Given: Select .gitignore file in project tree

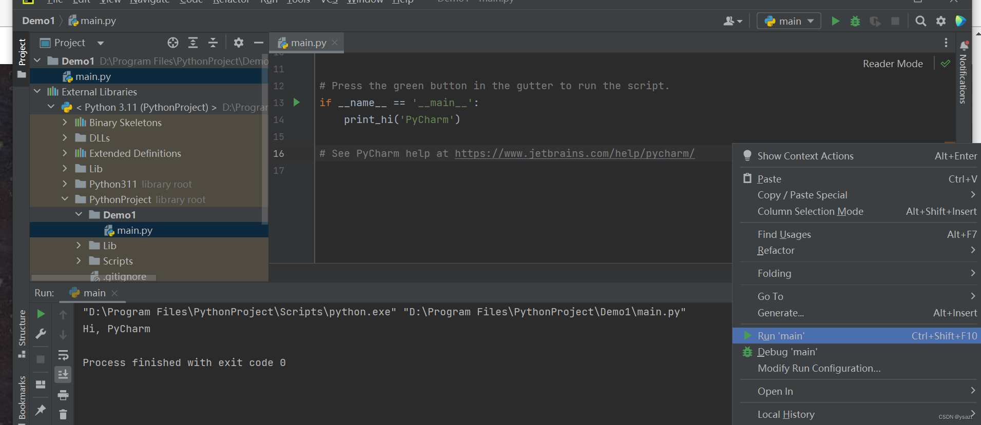Looking at the screenshot, I should click(125, 276).
